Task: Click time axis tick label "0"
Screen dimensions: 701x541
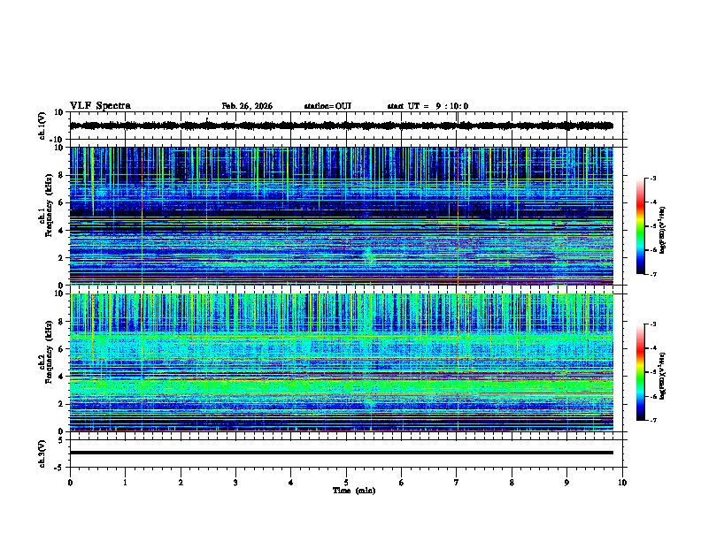Action: [x=70, y=483]
